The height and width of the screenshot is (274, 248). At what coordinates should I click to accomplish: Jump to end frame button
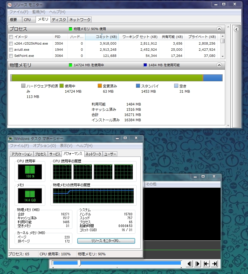[214, 264]
